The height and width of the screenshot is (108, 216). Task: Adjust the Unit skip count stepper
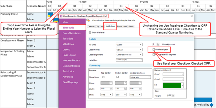pos(158,44)
